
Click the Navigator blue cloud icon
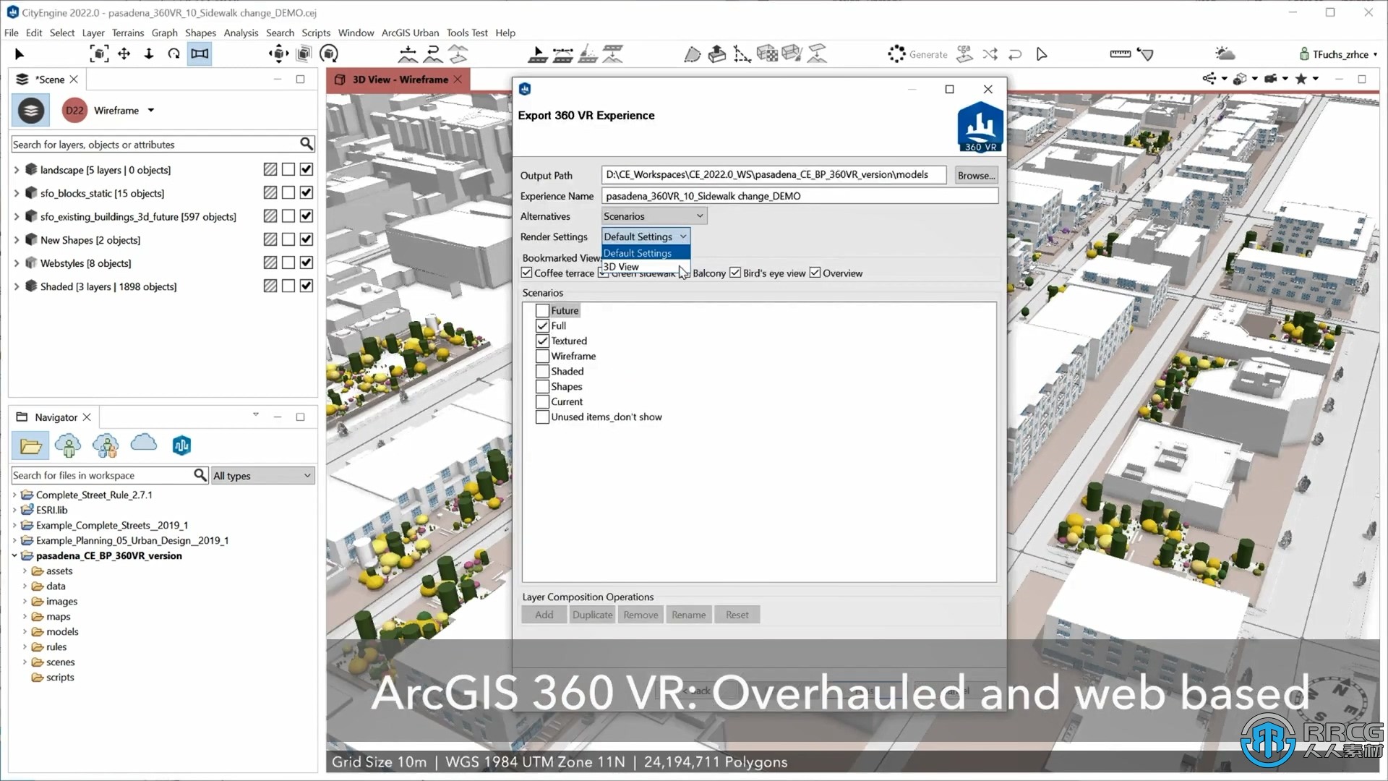144,443
